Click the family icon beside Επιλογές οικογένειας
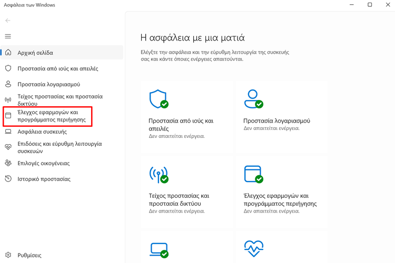The height and width of the screenshot is (263, 395). click(x=8, y=163)
